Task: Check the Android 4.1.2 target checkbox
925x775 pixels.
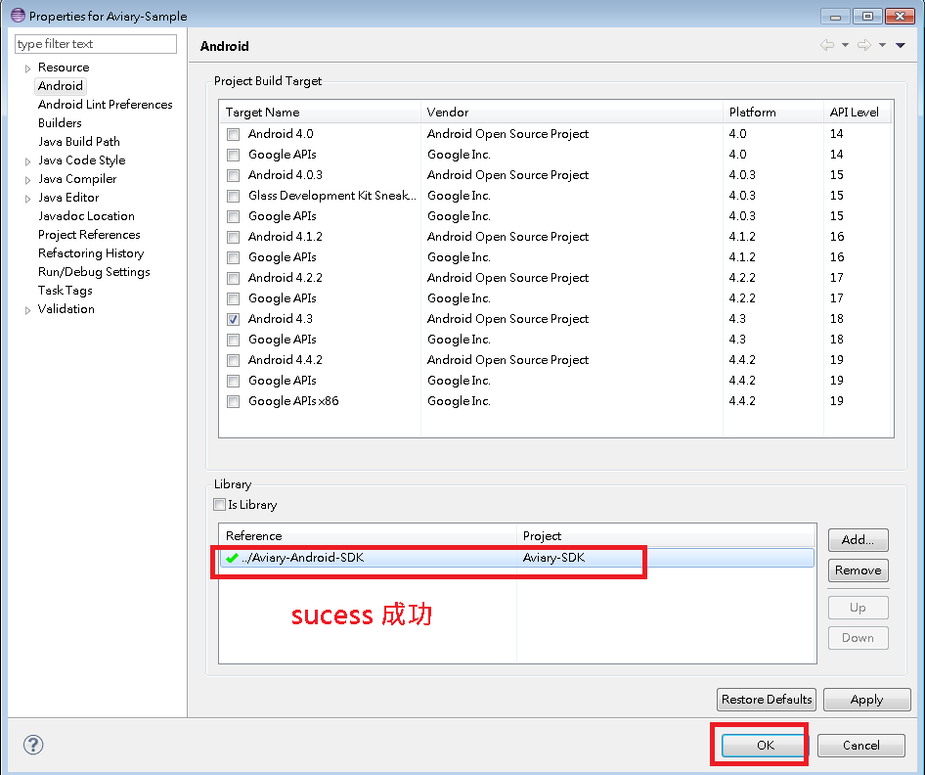Action: [233, 237]
